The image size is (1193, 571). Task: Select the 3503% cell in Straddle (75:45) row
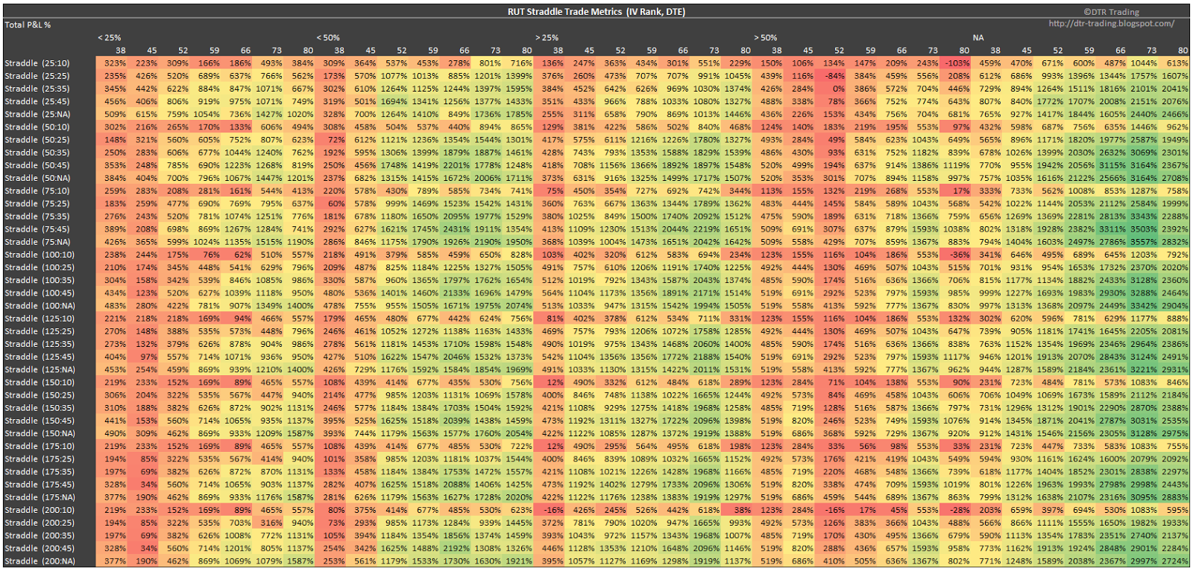1144,229
